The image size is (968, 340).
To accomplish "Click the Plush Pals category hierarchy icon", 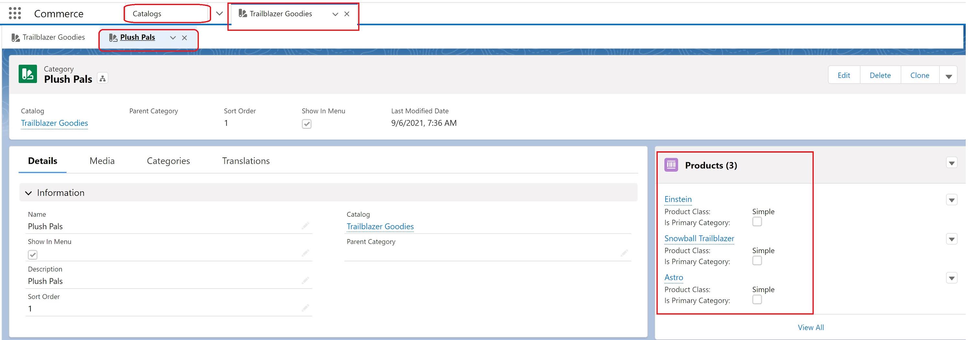I will coord(102,79).
